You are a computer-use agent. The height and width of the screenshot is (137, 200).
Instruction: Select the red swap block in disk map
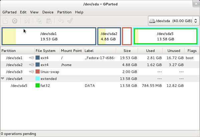(127, 36)
